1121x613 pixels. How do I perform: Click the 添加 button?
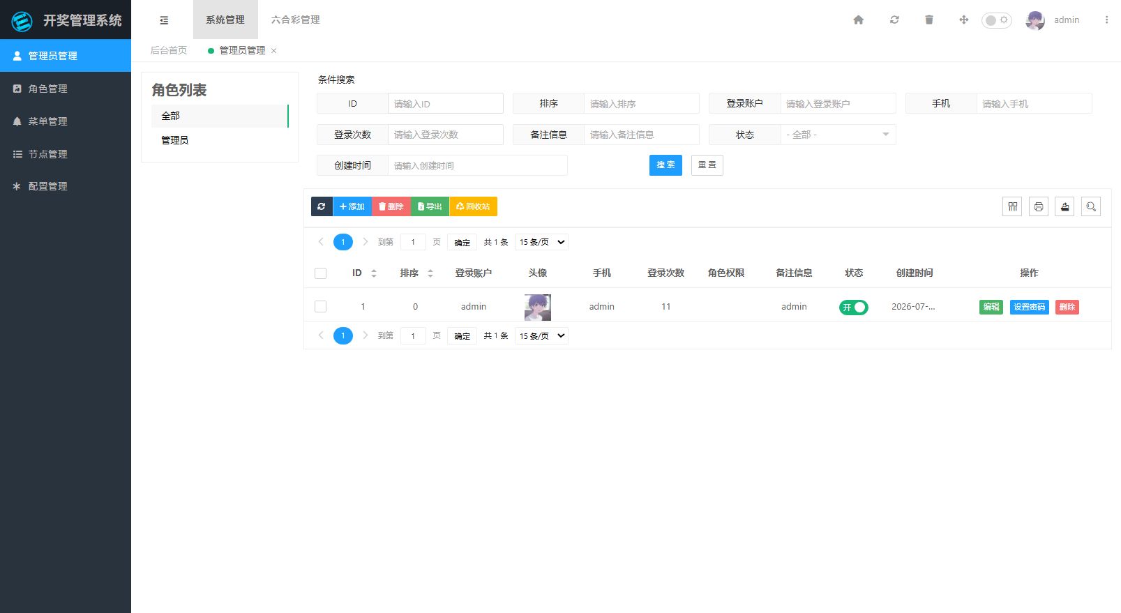(352, 206)
